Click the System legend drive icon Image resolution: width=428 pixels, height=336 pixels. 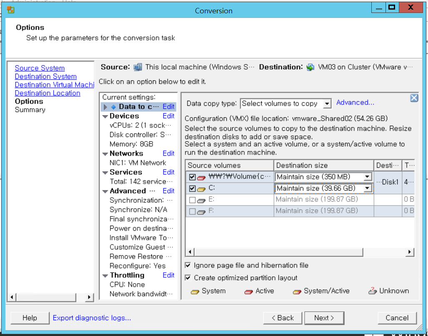pos(195,292)
